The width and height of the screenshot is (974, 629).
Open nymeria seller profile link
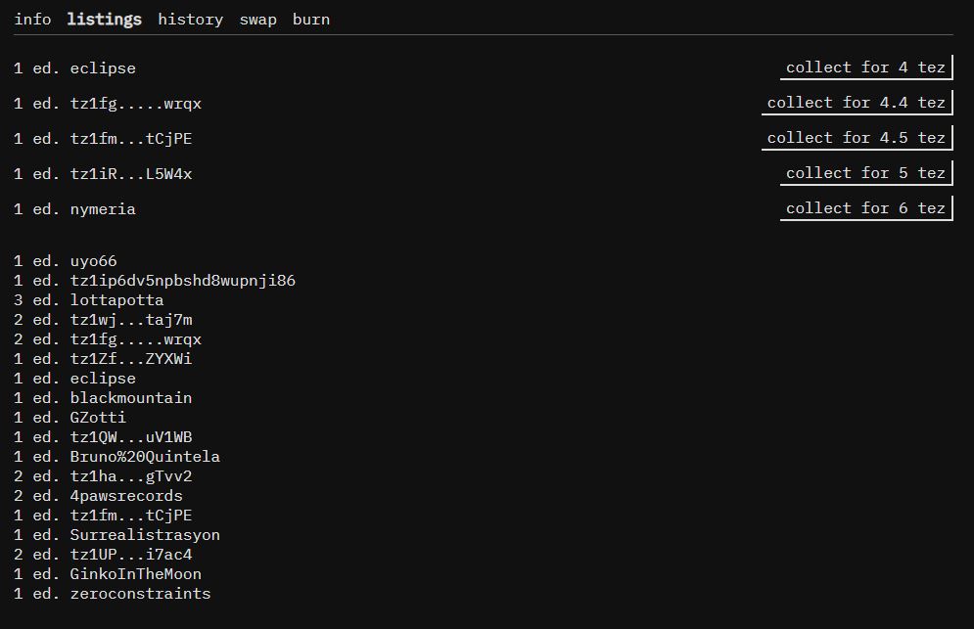tap(103, 209)
